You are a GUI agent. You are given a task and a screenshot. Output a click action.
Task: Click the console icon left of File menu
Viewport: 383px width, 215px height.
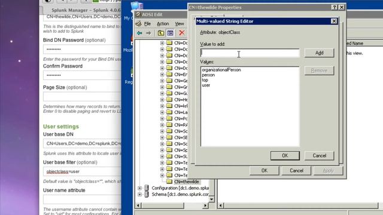(138, 24)
